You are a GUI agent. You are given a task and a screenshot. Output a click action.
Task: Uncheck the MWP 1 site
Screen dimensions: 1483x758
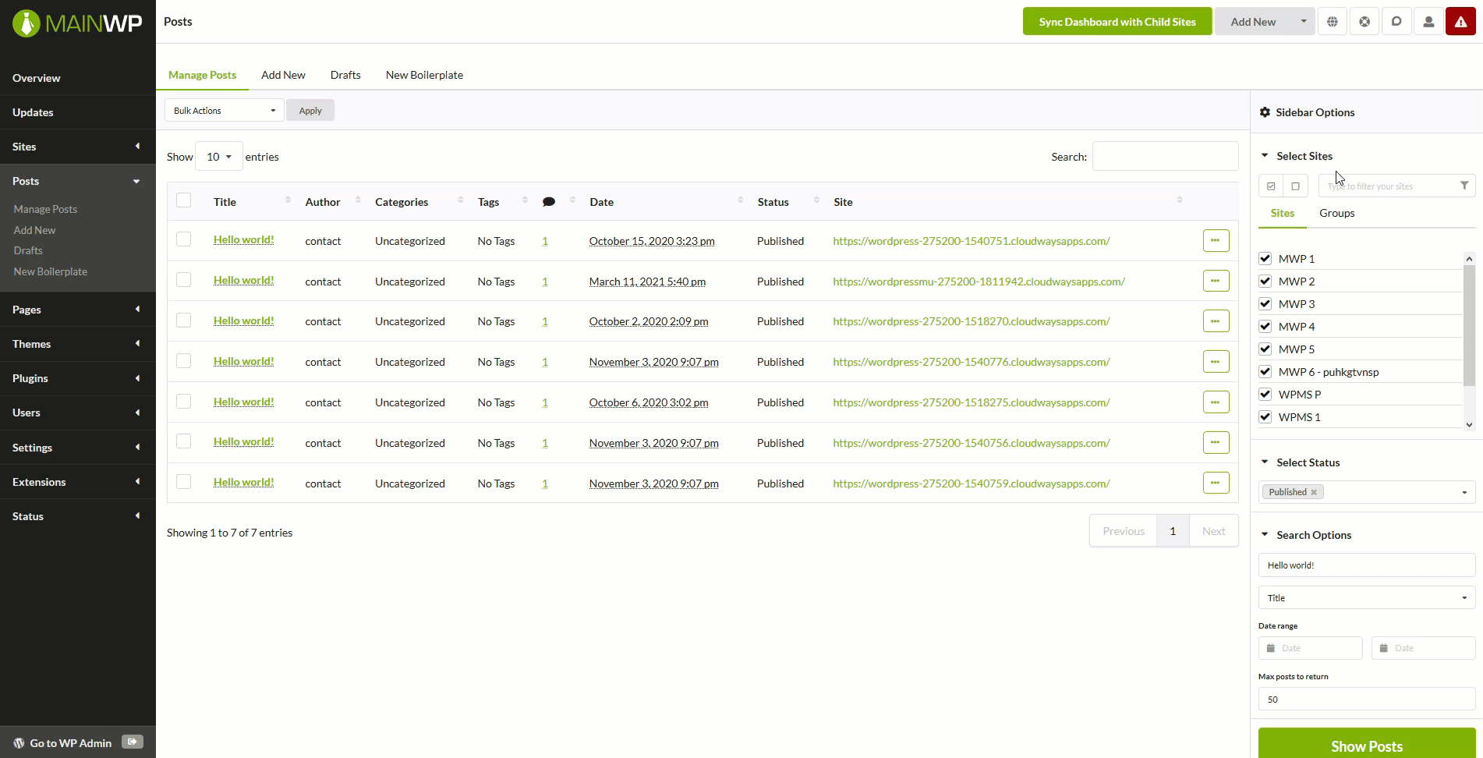(x=1265, y=258)
